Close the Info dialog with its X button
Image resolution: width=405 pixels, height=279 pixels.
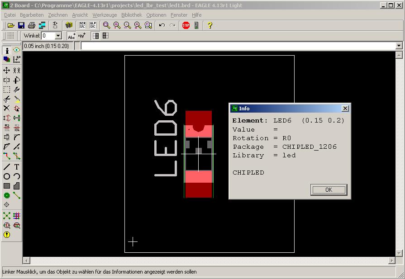pos(345,109)
